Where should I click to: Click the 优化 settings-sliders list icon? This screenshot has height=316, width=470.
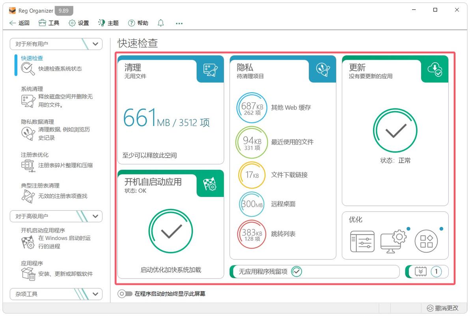pyautogui.click(x=362, y=242)
